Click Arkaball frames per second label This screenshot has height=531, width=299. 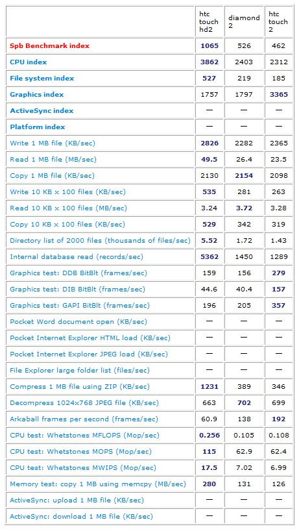pyautogui.click(x=84, y=419)
